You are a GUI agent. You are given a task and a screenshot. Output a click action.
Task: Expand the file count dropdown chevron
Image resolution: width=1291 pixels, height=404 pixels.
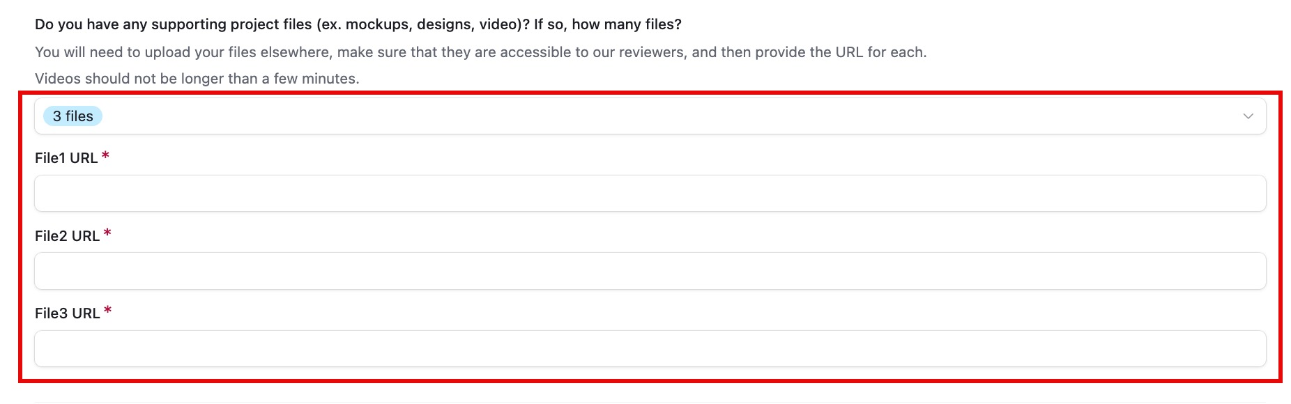click(x=1248, y=116)
